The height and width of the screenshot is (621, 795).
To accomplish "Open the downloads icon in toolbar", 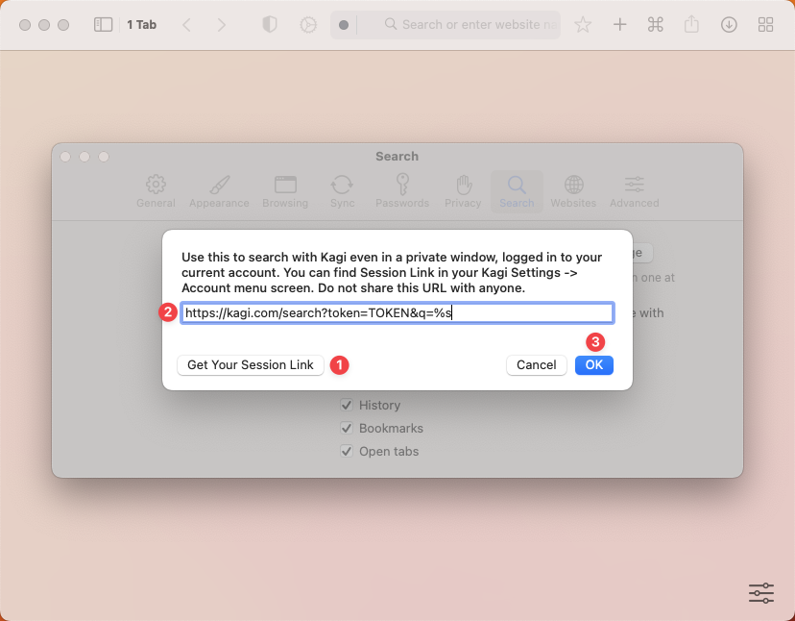I will coord(729,25).
